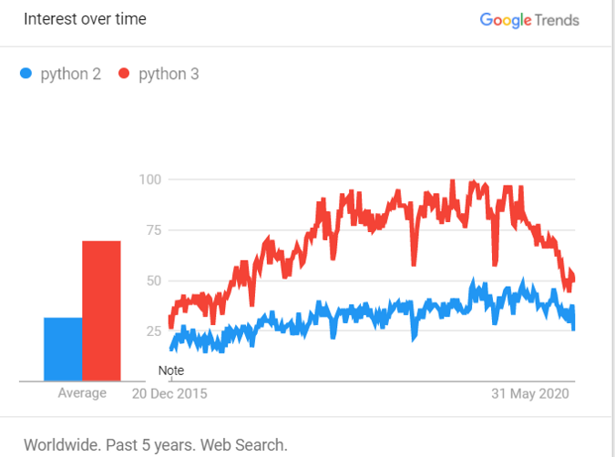This screenshot has height=457, width=615.
Task: Click the right end of the red python 3 line
Action: (573, 279)
